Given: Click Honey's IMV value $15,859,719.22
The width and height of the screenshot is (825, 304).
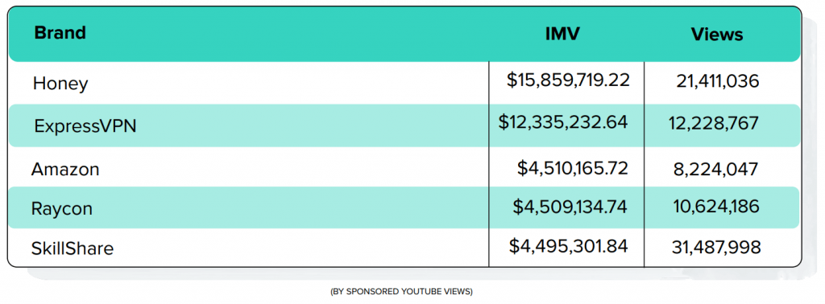Looking at the screenshot, I should (568, 80).
